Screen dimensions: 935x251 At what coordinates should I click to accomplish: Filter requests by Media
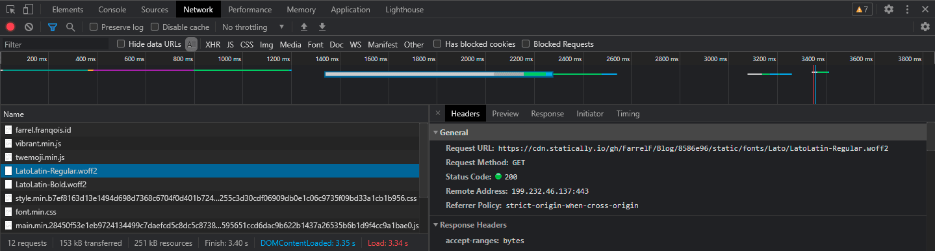[x=290, y=45]
